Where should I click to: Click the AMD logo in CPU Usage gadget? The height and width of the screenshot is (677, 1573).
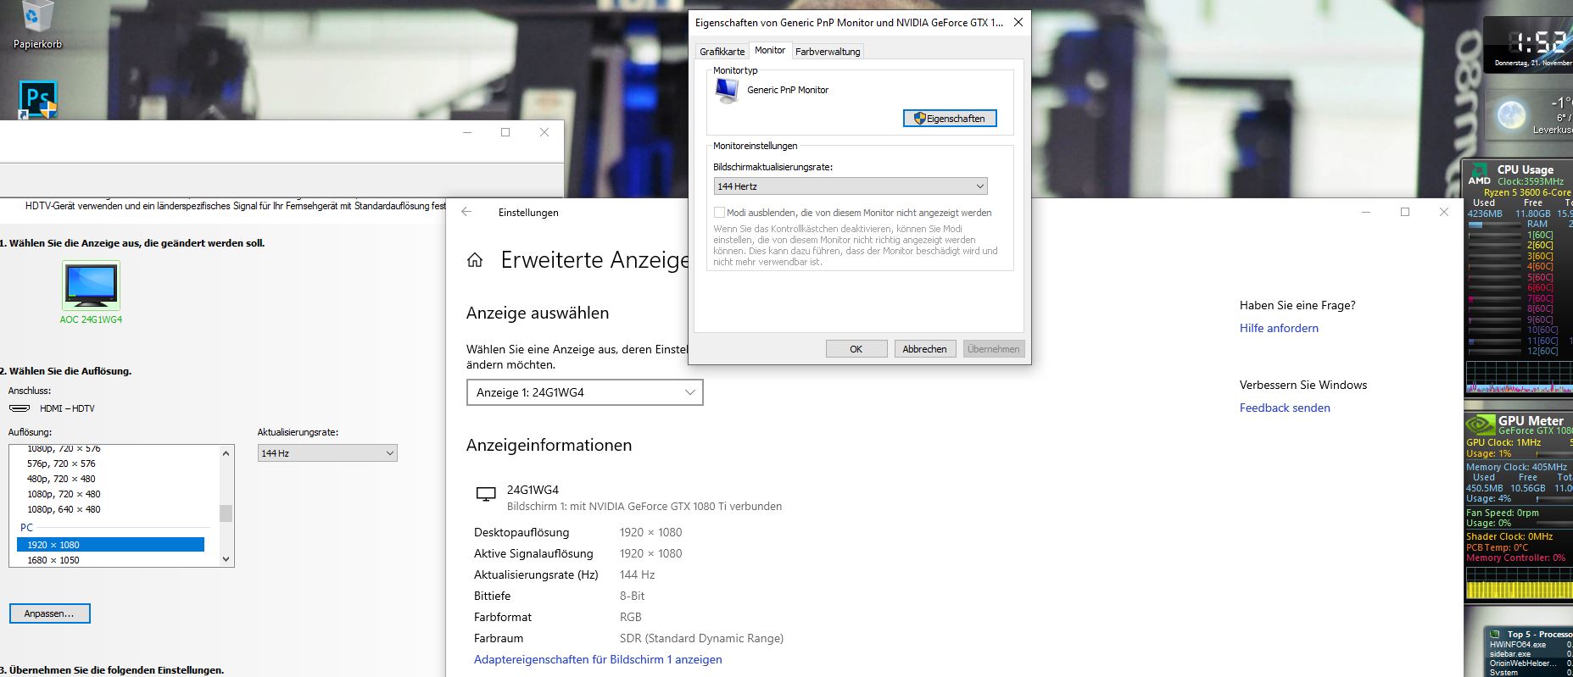[1479, 173]
